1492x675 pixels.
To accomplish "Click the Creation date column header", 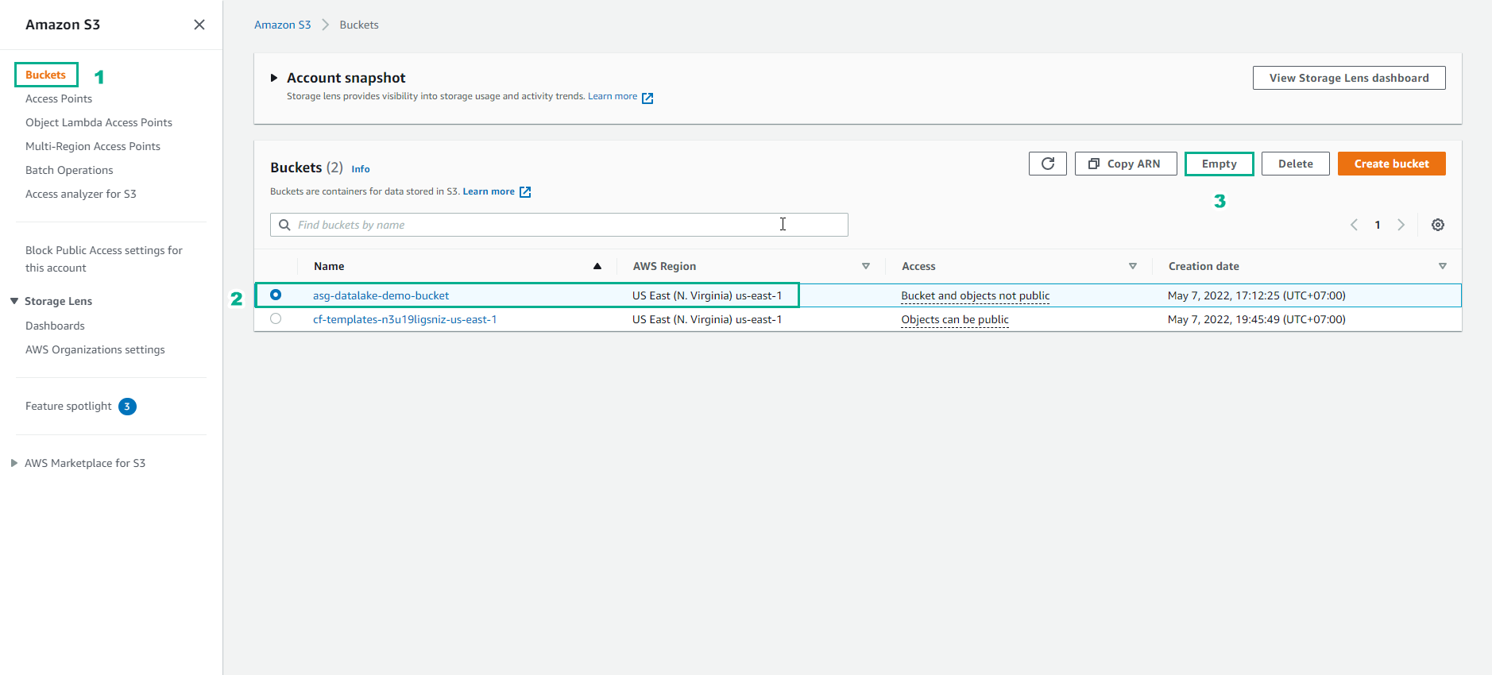I will (x=1204, y=266).
